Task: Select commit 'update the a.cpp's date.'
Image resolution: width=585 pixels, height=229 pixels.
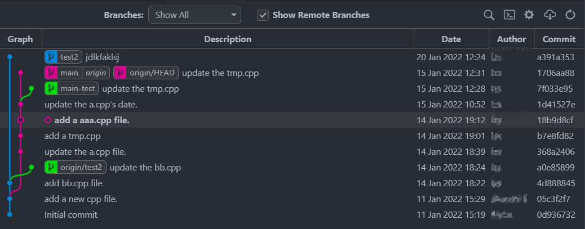Action: pyautogui.click(x=91, y=104)
